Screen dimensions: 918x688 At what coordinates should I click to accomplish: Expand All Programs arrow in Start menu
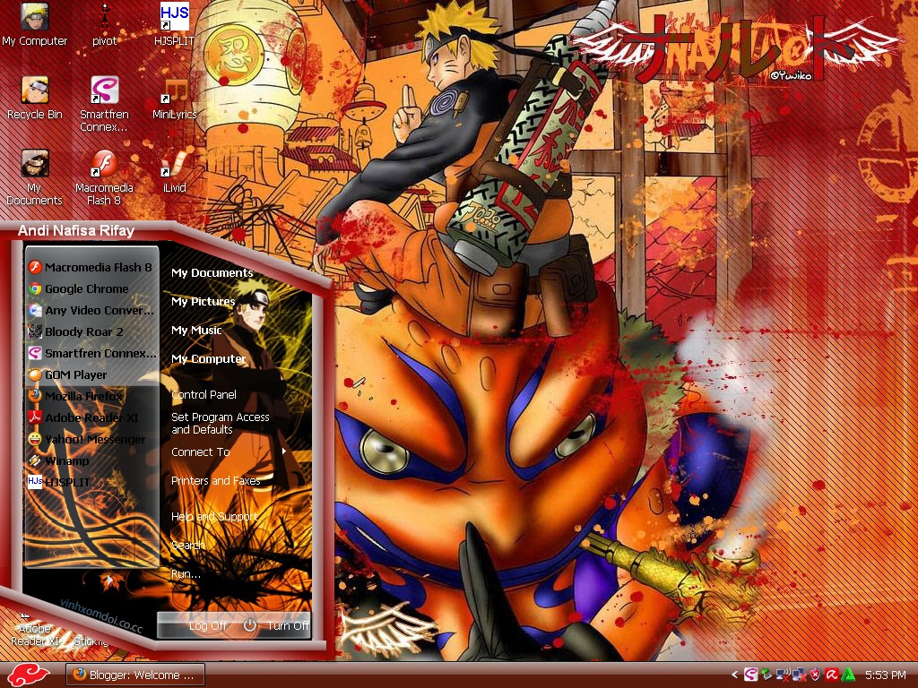tap(108, 580)
